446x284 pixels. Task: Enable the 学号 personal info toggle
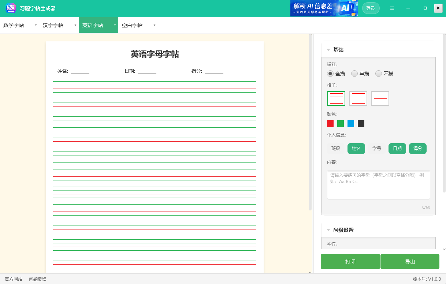click(x=376, y=148)
